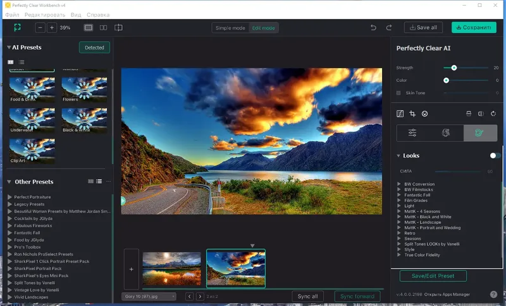Screen dimensions: 506x306
Task: Click the Strength slider handle
Action: click(x=454, y=68)
